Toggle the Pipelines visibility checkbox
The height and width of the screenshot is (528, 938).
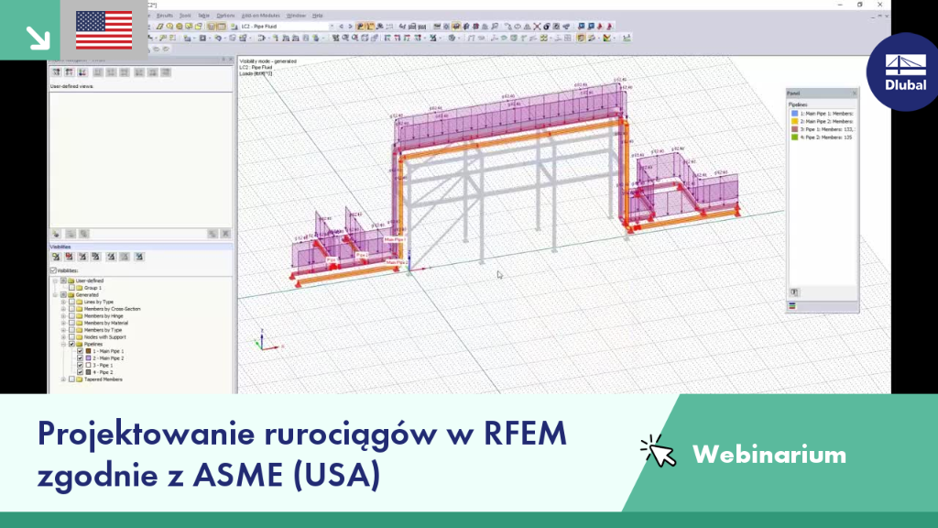coord(71,345)
